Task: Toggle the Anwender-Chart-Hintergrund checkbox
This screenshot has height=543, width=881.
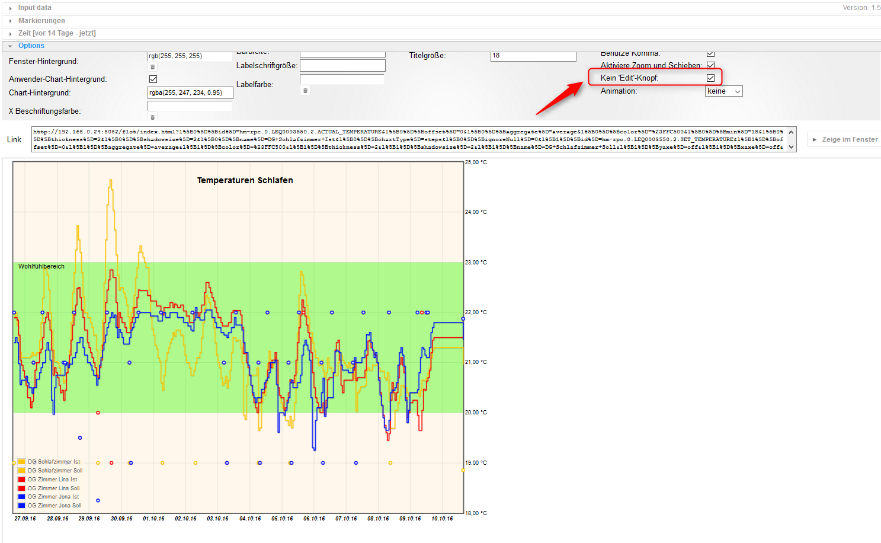Action: tap(153, 79)
